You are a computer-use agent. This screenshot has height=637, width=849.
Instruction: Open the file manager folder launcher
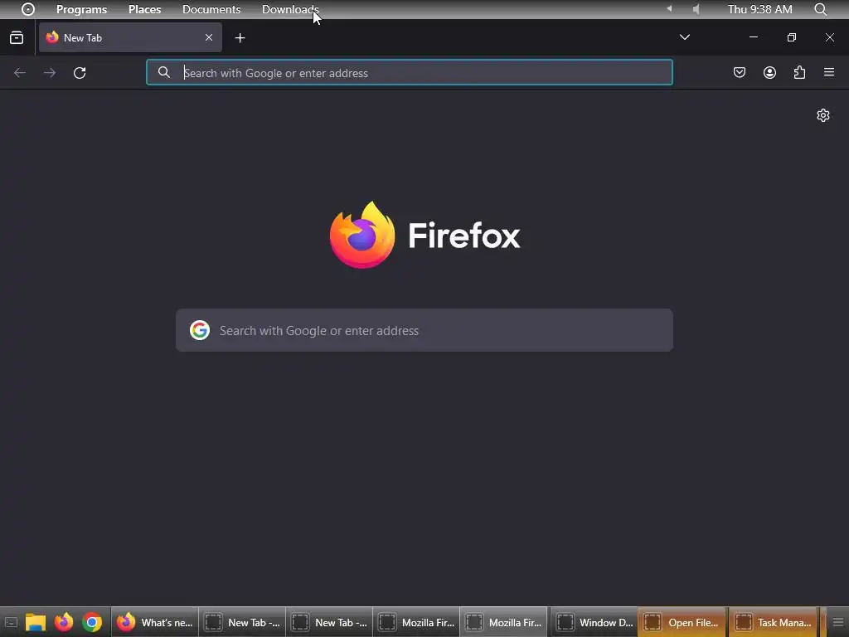click(36, 622)
